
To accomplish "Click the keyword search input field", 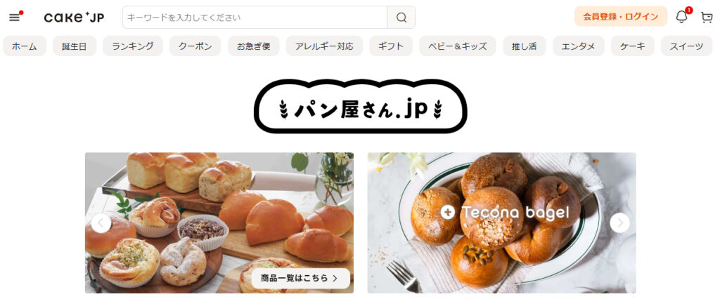I will [x=255, y=18].
